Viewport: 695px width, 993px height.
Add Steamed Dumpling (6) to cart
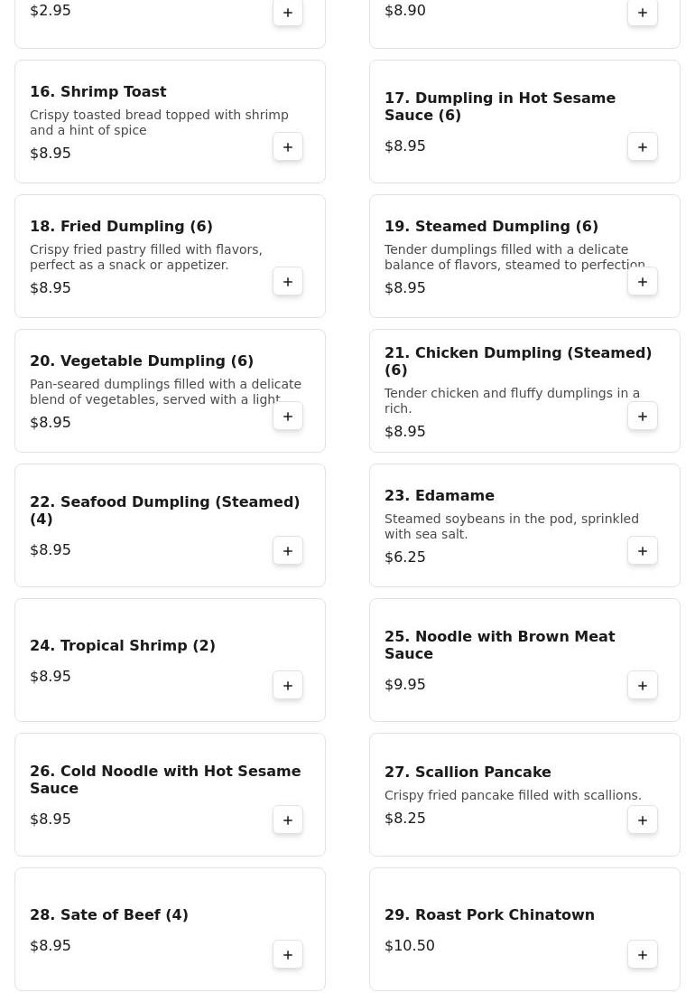643,282
